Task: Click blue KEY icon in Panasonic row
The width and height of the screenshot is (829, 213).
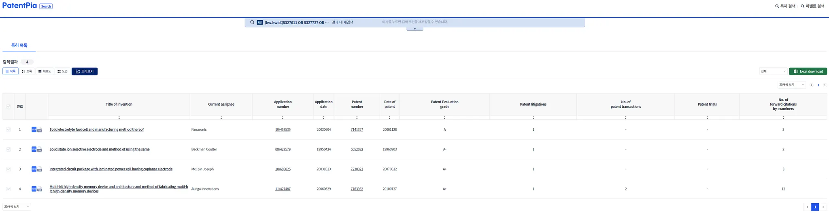Action: tap(34, 129)
